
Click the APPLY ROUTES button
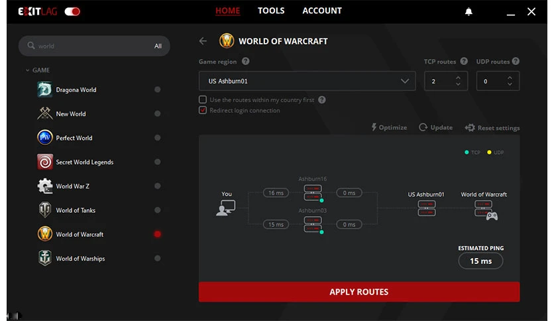pos(359,292)
